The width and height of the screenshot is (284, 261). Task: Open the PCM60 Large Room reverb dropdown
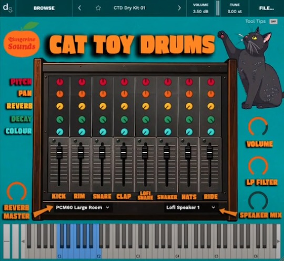tap(83, 207)
